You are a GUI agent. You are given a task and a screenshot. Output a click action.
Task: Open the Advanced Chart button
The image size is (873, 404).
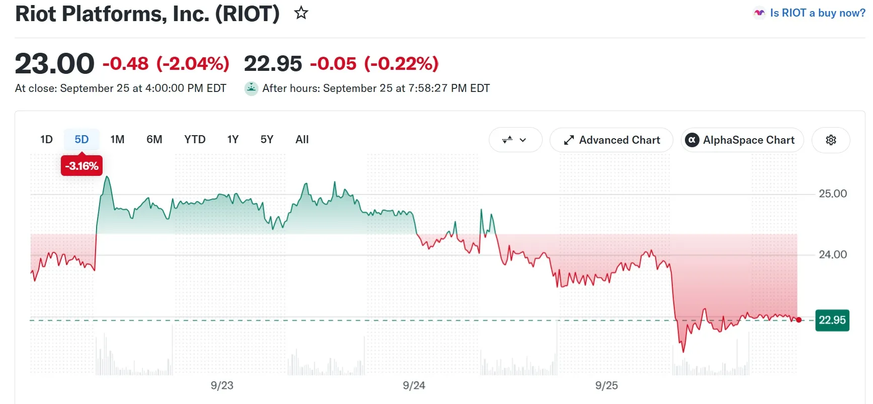(612, 140)
